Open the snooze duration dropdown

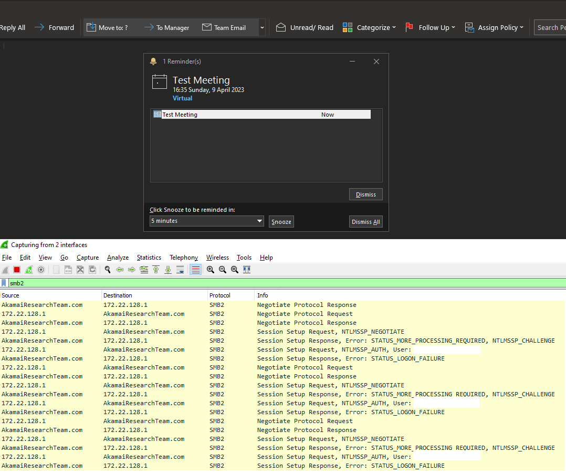(206, 221)
